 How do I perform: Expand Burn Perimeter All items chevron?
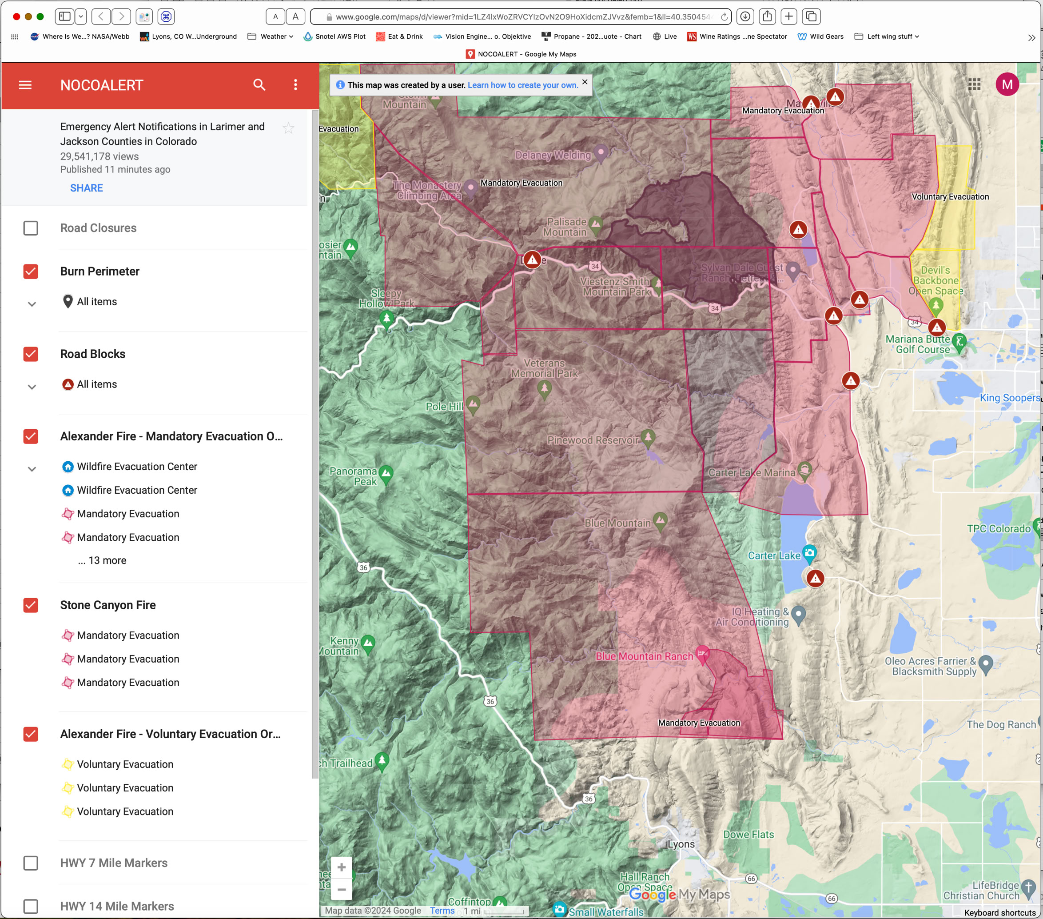coord(32,304)
